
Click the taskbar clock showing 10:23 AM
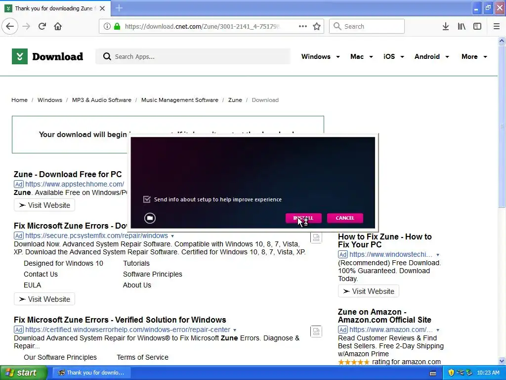point(488,373)
